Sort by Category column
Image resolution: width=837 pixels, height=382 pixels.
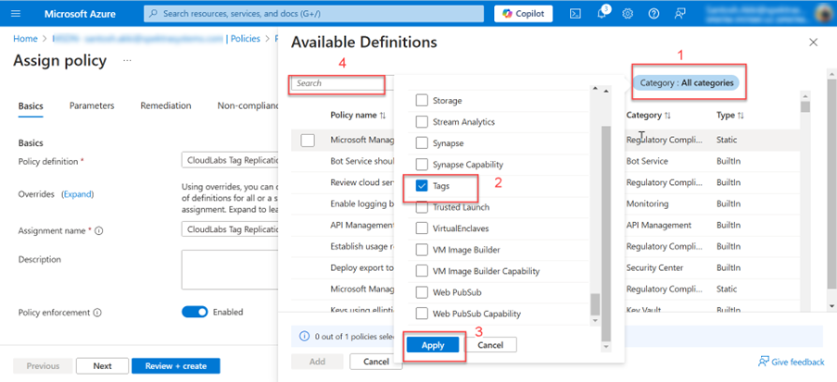[648, 115]
